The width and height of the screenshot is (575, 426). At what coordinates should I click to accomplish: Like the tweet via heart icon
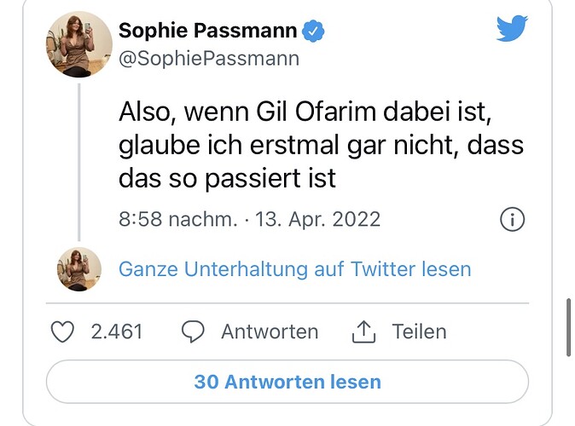click(x=63, y=331)
